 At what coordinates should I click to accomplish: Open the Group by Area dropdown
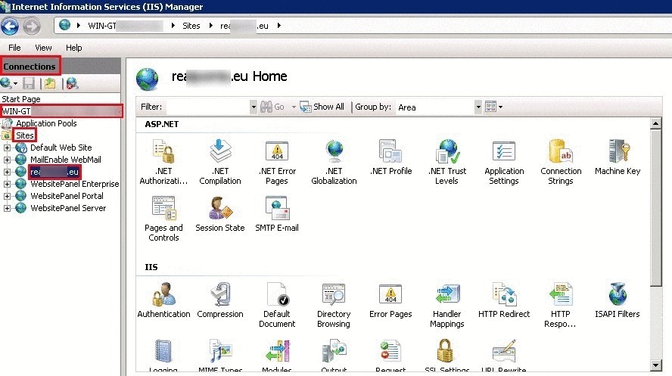(x=478, y=107)
